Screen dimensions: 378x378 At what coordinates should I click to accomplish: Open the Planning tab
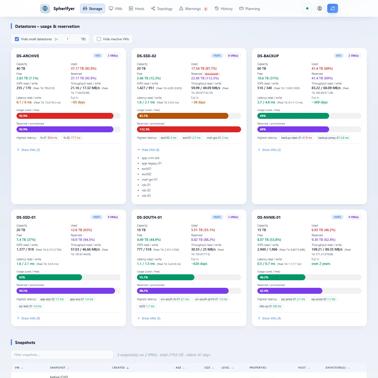(x=249, y=9)
